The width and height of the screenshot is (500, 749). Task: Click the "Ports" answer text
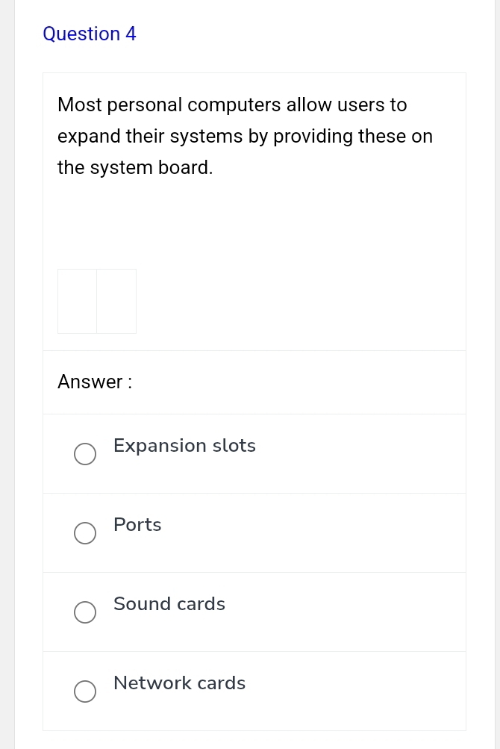coord(137,525)
